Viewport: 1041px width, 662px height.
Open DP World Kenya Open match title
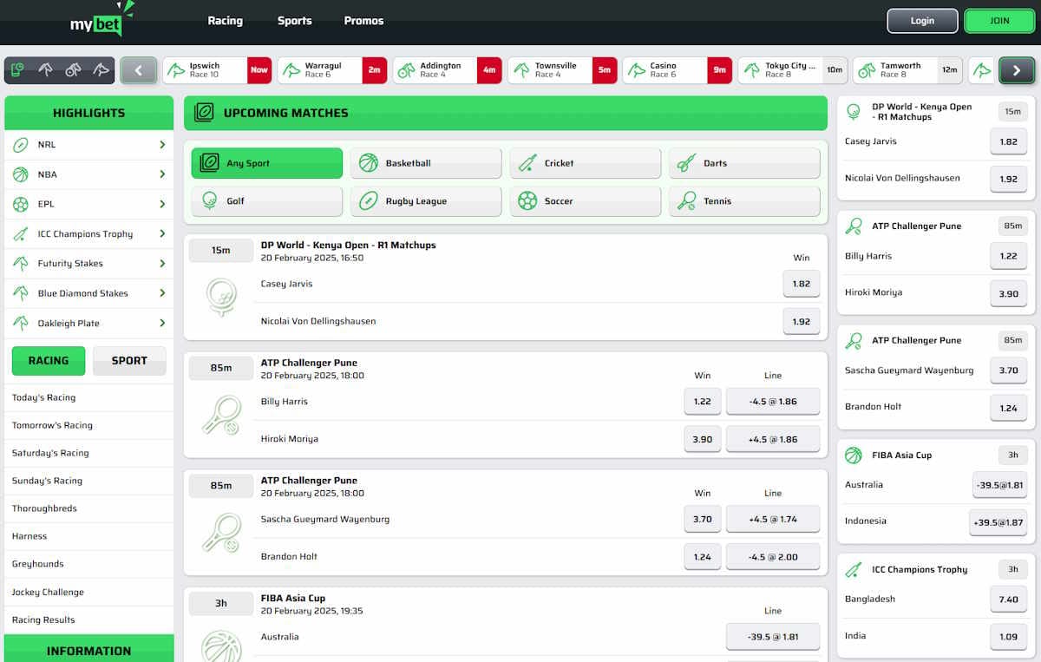point(349,246)
